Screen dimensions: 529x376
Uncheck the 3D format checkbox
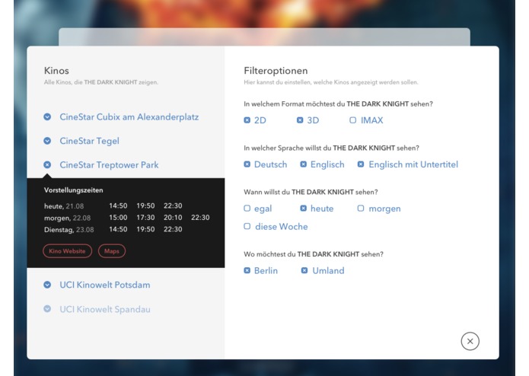click(300, 120)
